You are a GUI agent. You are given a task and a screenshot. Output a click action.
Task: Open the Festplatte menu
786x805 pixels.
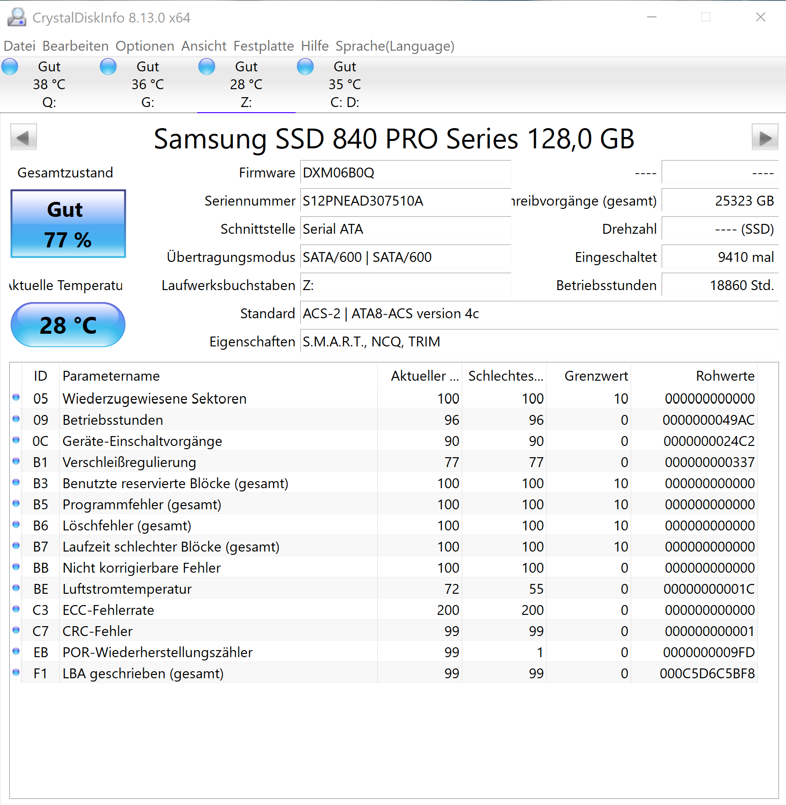tap(264, 46)
